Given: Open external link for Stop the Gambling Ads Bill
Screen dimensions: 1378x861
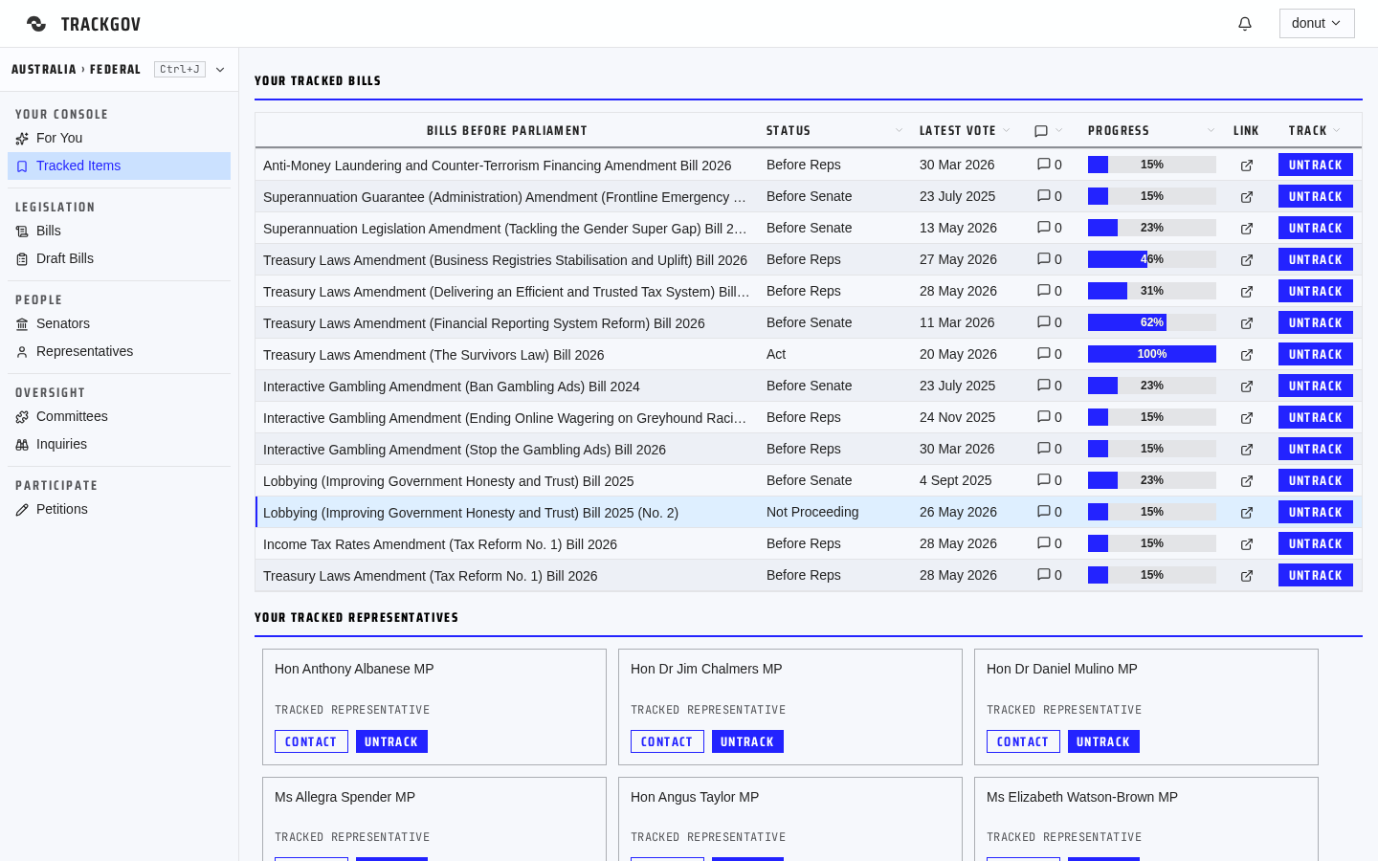Looking at the screenshot, I should point(1247,450).
